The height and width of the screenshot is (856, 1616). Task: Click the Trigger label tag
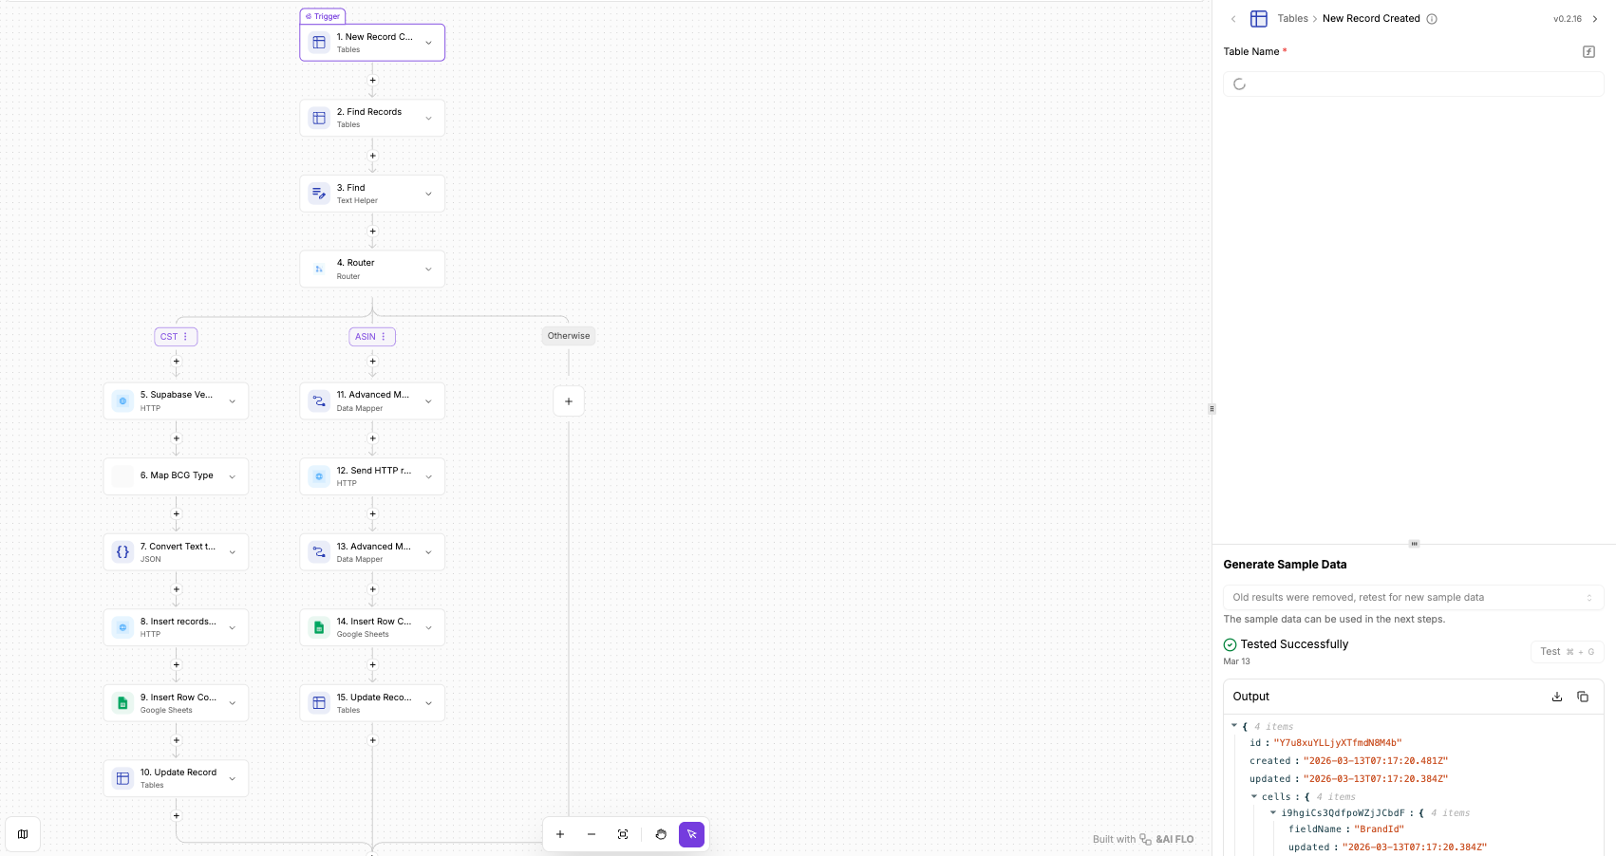(323, 16)
